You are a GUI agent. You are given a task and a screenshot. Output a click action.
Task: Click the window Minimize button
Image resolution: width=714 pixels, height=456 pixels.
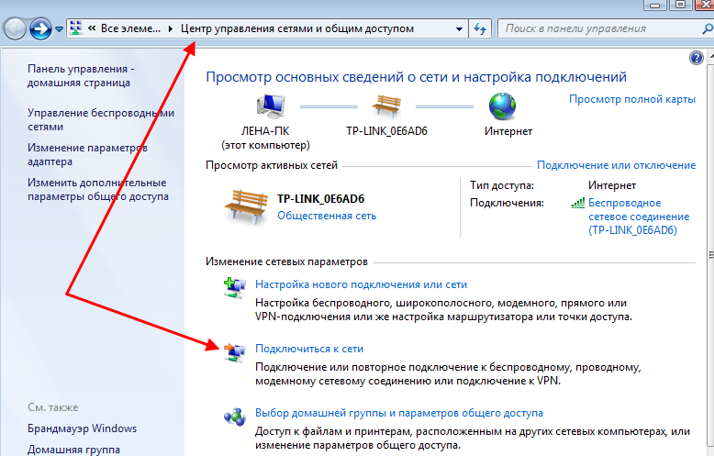[655, 5]
